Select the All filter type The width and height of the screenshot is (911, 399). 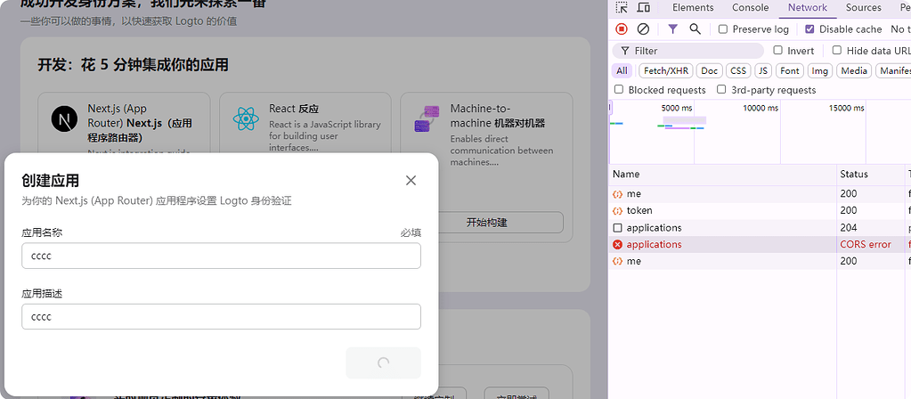(x=622, y=71)
